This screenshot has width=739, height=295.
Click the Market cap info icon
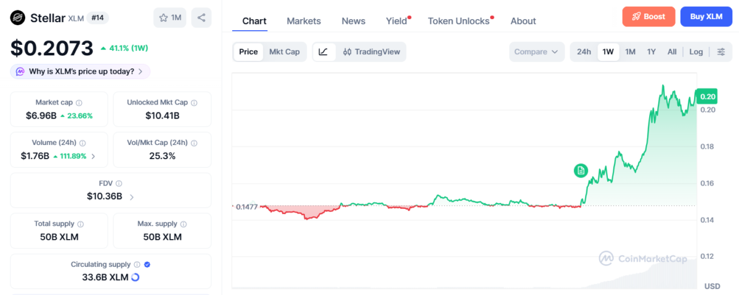tap(79, 103)
